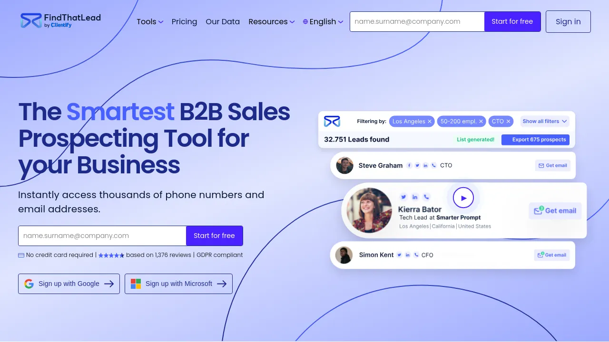Click the logo beside 'Filtering by:'
The image size is (609, 342).
pyautogui.click(x=332, y=121)
